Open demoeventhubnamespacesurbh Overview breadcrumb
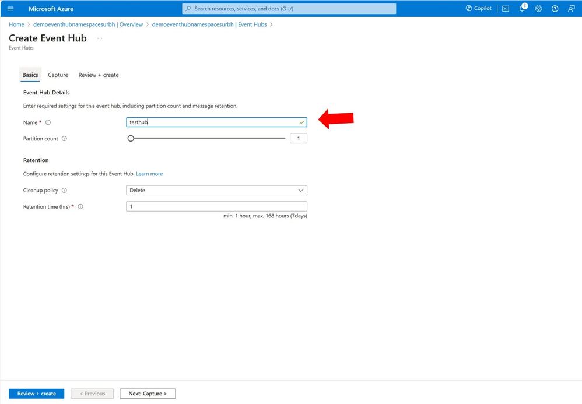 [x=88, y=24]
